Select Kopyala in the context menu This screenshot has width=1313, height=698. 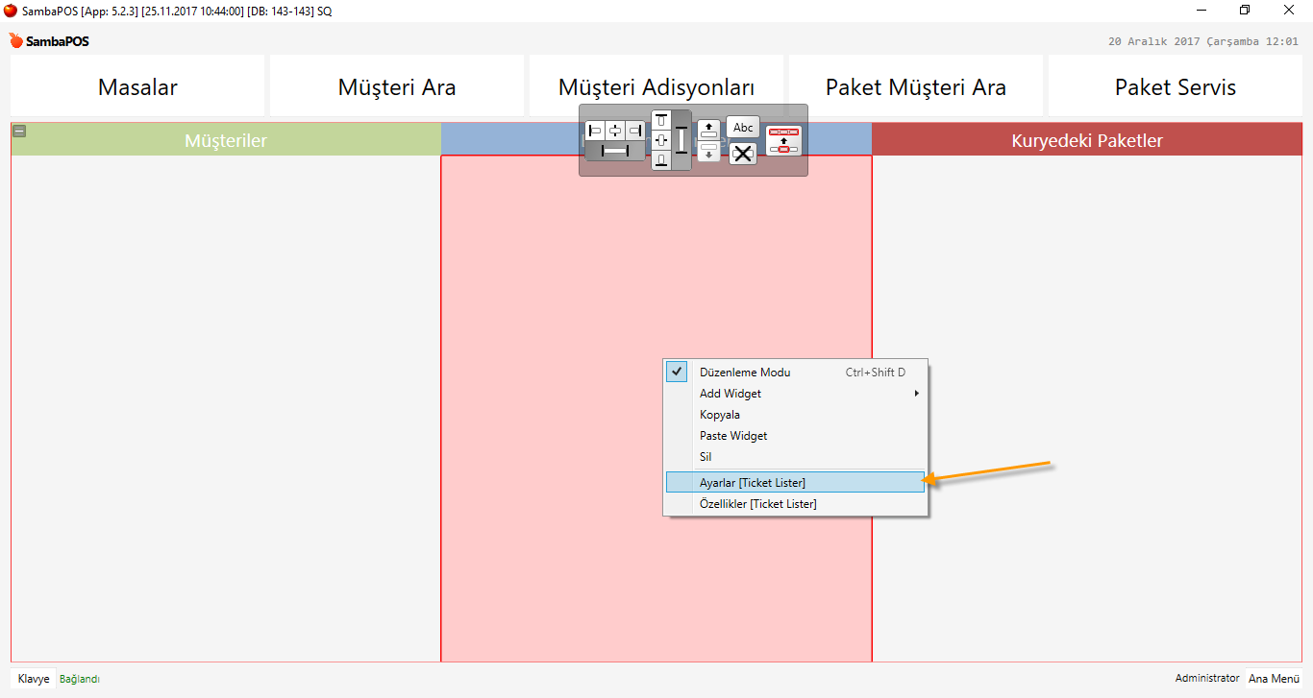(720, 415)
